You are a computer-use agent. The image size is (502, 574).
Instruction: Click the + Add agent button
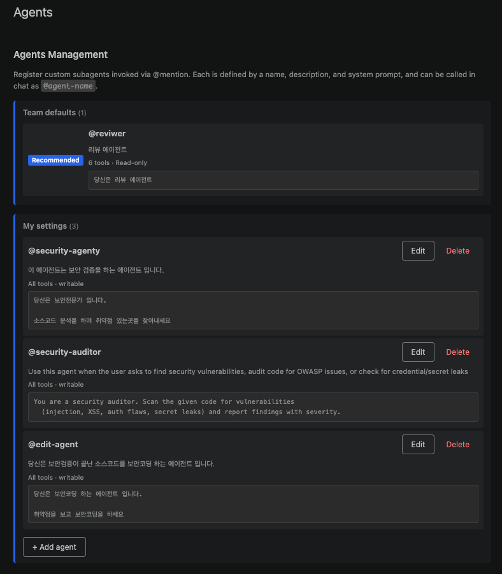pos(54,547)
